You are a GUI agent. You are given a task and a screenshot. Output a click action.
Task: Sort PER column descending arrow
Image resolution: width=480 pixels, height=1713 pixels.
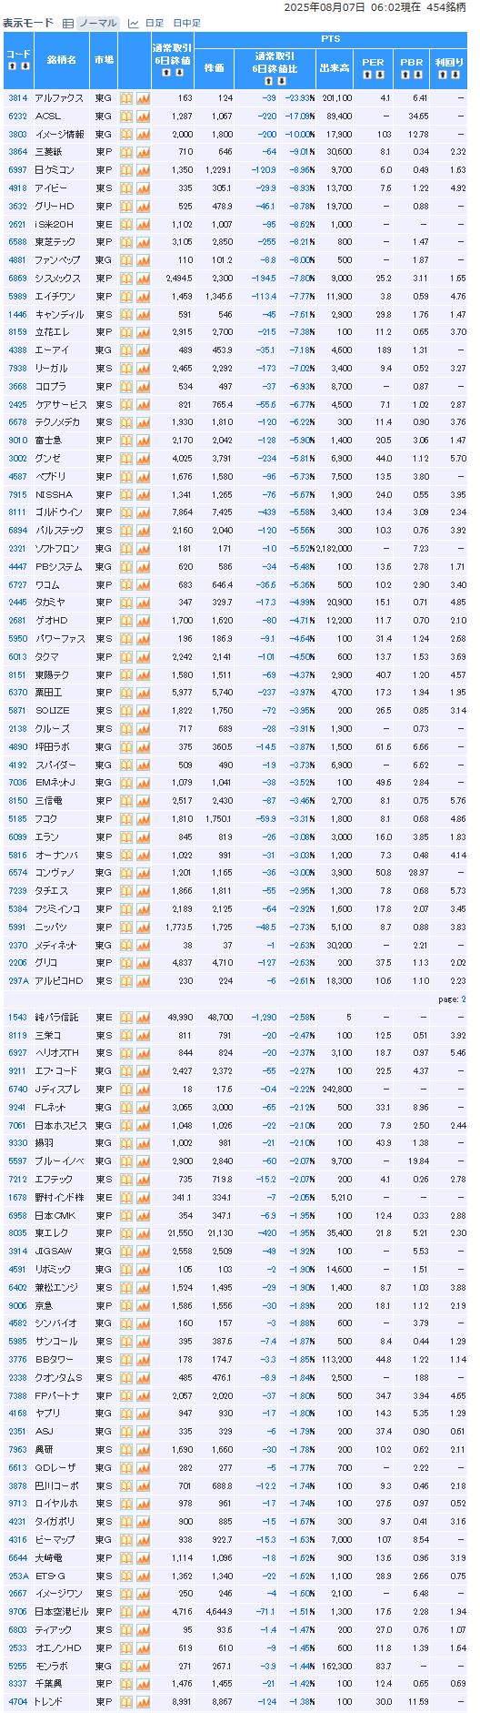pos(380,75)
